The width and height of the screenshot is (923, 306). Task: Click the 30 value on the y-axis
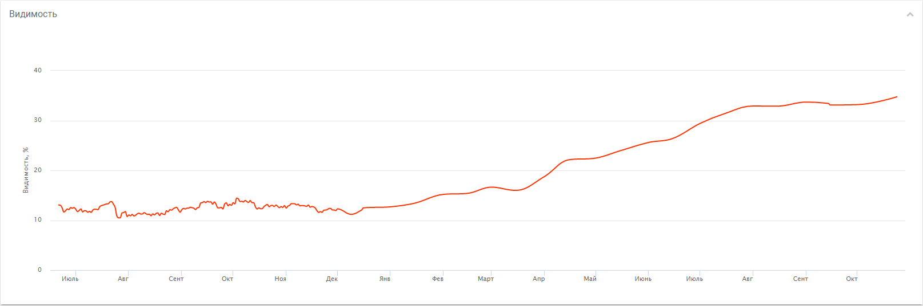click(x=38, y=120)
